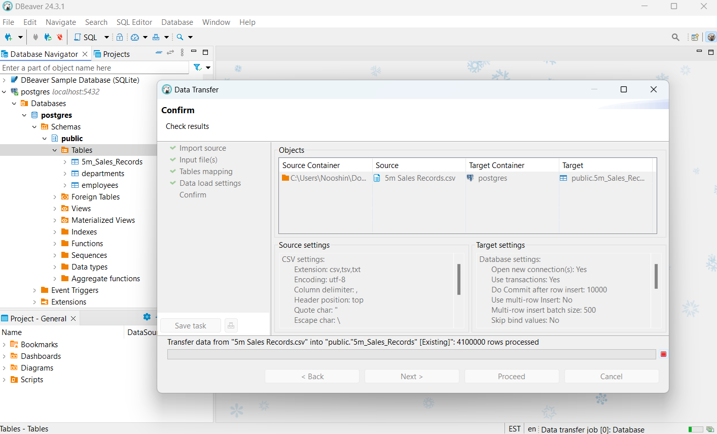The height and width of the screenshot is (434, 717).
Task: Click the print icon next to Save task
Action: pos(231,325)
